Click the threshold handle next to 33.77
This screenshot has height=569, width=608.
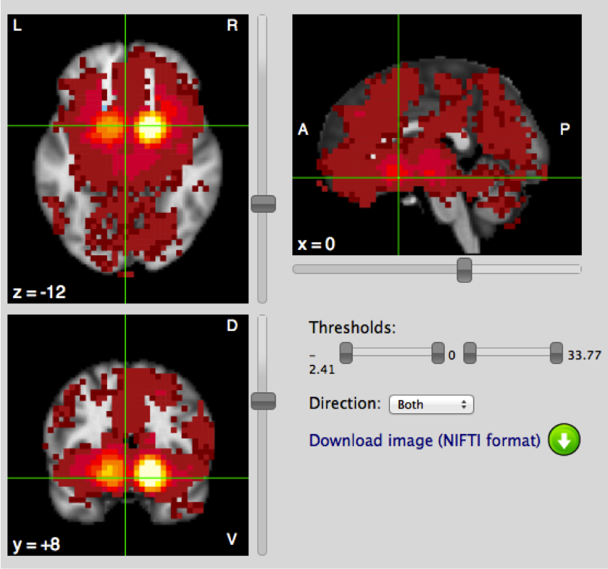pos(556,353)
